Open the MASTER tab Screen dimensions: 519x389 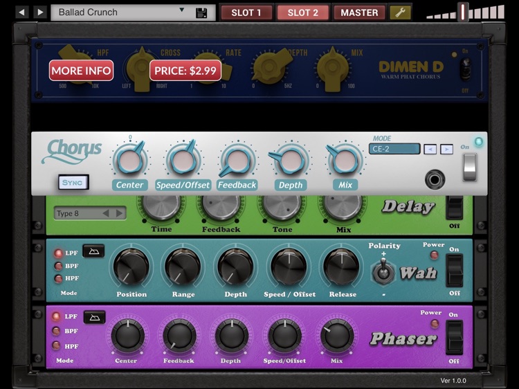click(359, 12)
